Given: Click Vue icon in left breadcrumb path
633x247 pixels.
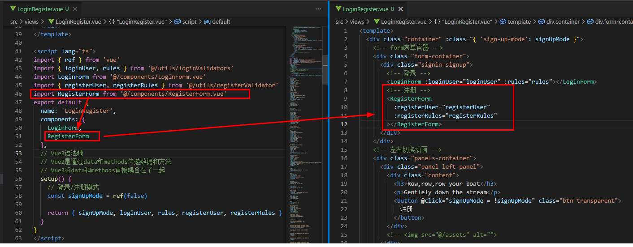Looking at the screenshot, I should (x=51, y=21).
